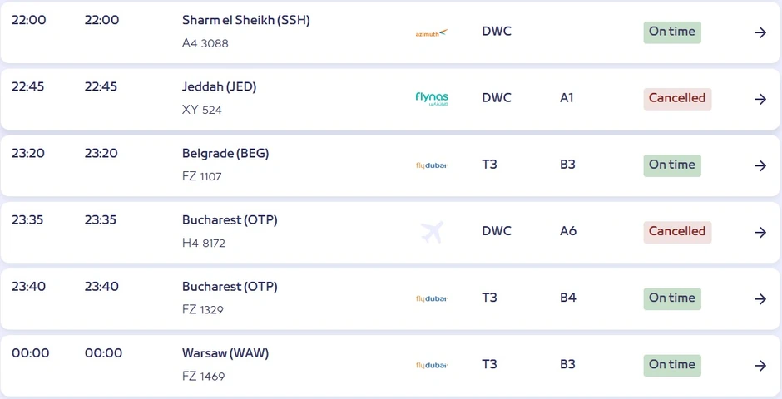Image resolution: width=782 pixels, height=399 pixels.
Task: Open arrow for Warsaw flight FZ 1469
Action: [760, 365]
